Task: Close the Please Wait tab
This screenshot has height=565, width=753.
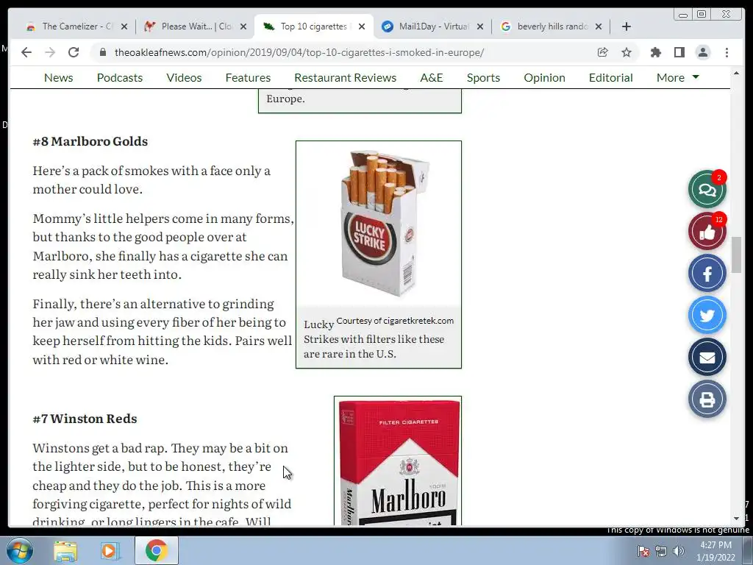Action: point(243,26)
